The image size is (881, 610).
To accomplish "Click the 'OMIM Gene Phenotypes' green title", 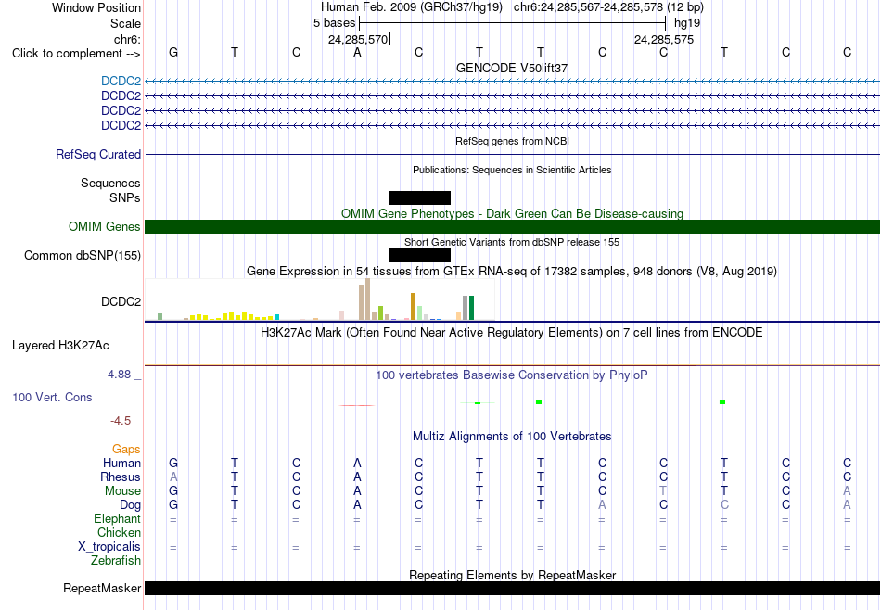I will tap(512, 213).
